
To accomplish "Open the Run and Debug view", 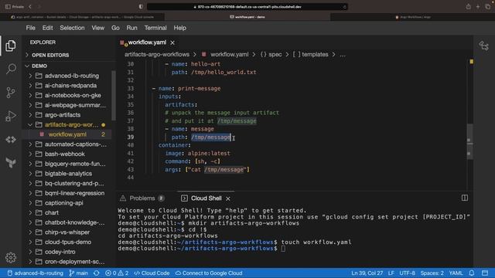I will click(x=11, y=116).
